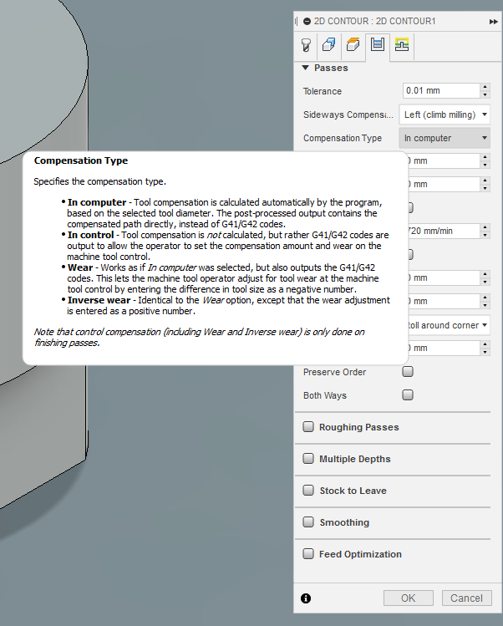This screenshot has height=626, width=503.
Task: Click the Roughing Passes label
Action: (x=359, y=427)
